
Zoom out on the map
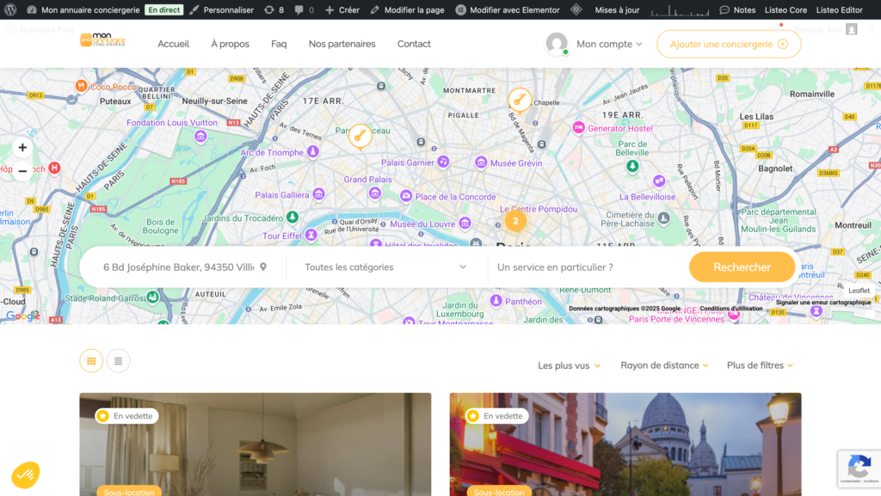click(x=22, y=171)
